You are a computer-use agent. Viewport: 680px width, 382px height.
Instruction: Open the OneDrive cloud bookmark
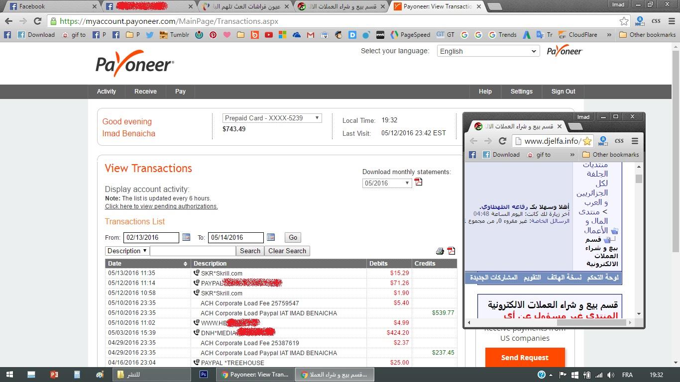pos(297,35)
